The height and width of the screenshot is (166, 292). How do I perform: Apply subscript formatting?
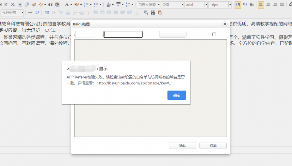13,4
